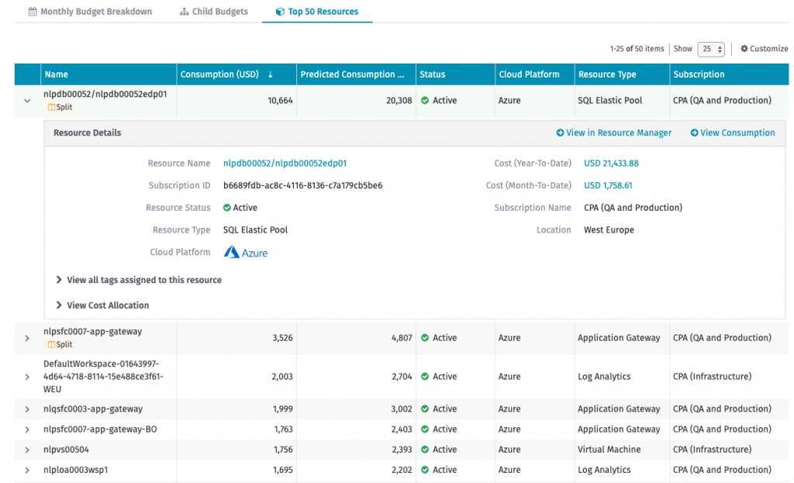This screenshot has height=483, width=794.
Task: Click the Customize gear icon
Action: (x=744, y=49)
